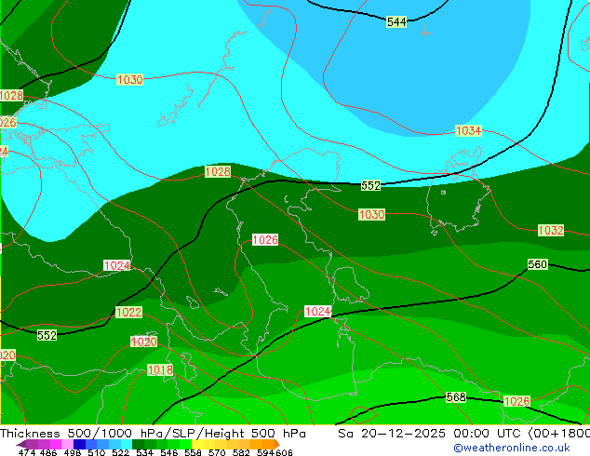Viewport: 590px width, 456px height.
Task: Click the 1022 pressure isobar label
Action: 129,313
